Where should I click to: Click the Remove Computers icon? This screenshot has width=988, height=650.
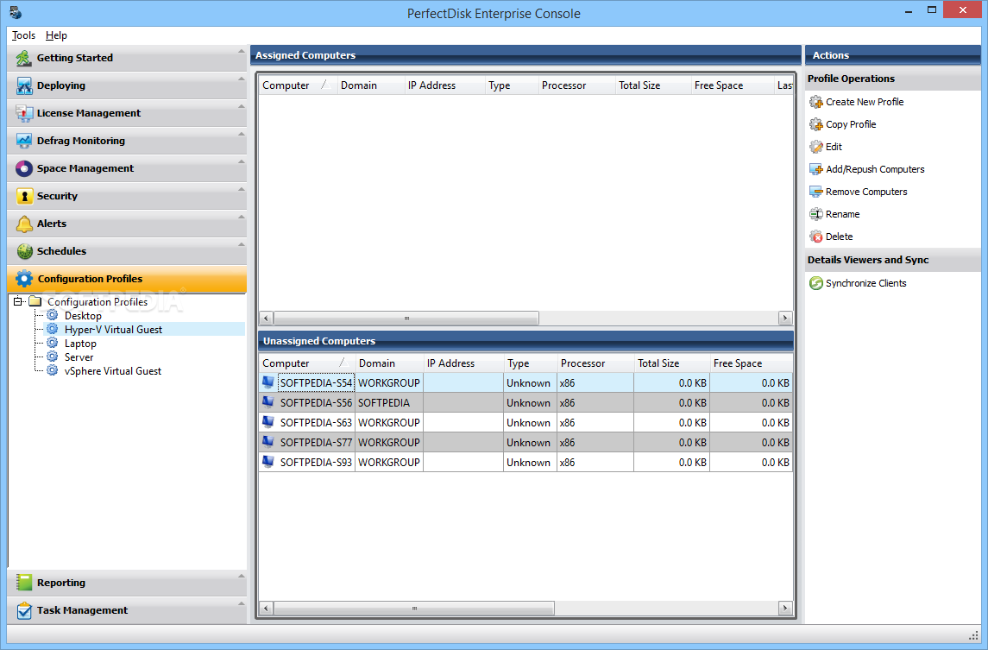coord(816,192)
